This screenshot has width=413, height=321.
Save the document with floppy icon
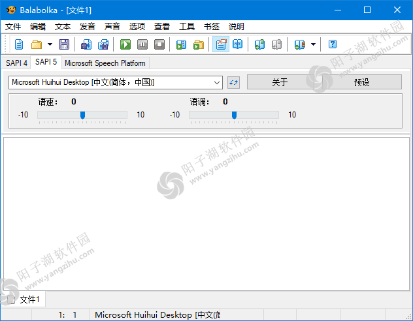64,44
